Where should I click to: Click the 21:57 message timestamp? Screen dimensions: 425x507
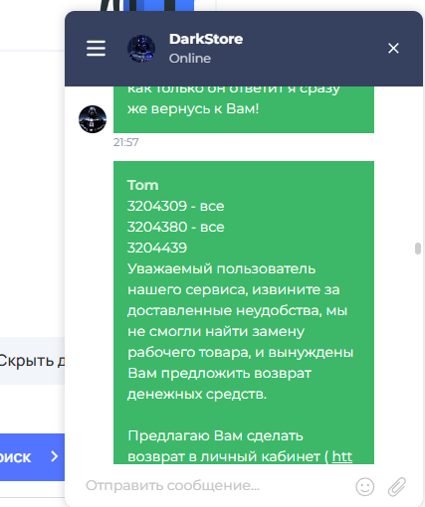click(126, 142)
